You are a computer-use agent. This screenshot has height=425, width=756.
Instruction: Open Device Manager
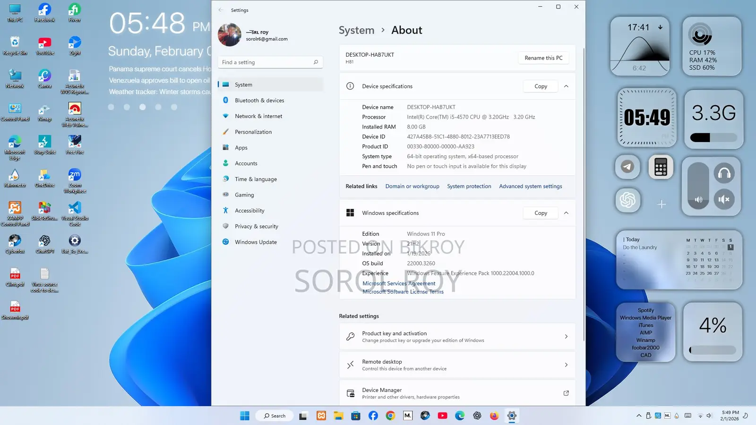pyautogui.click(x=457, y=393)
